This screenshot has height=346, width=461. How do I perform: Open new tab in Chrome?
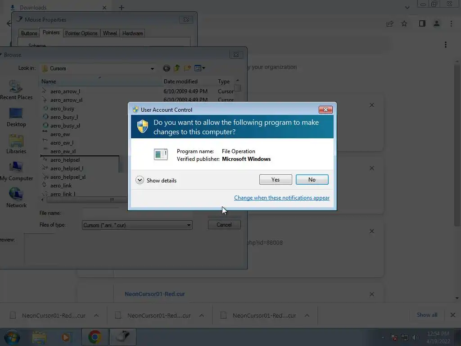click(122, 8)
